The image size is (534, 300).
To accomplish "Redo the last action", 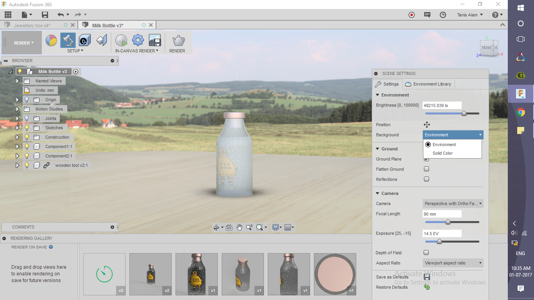I will 78,15.
